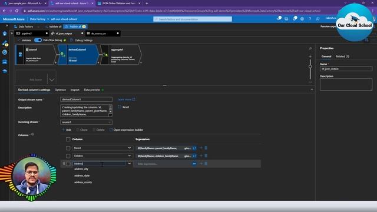Check the Parent column row checkbox
Screen dimensions: 377x212
click(68, 148)
